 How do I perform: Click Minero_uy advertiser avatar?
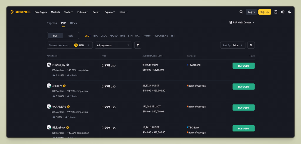pos(49,65)
